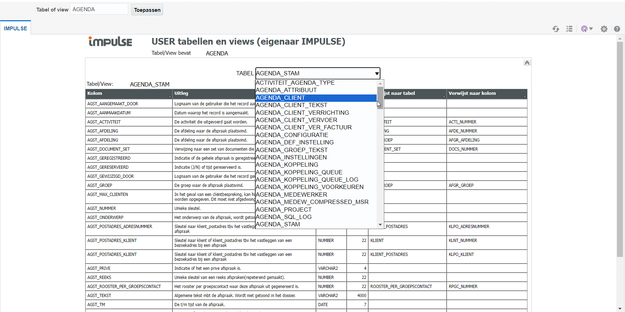Click AFDE_NUMMER reference cell

coord(487,131)
